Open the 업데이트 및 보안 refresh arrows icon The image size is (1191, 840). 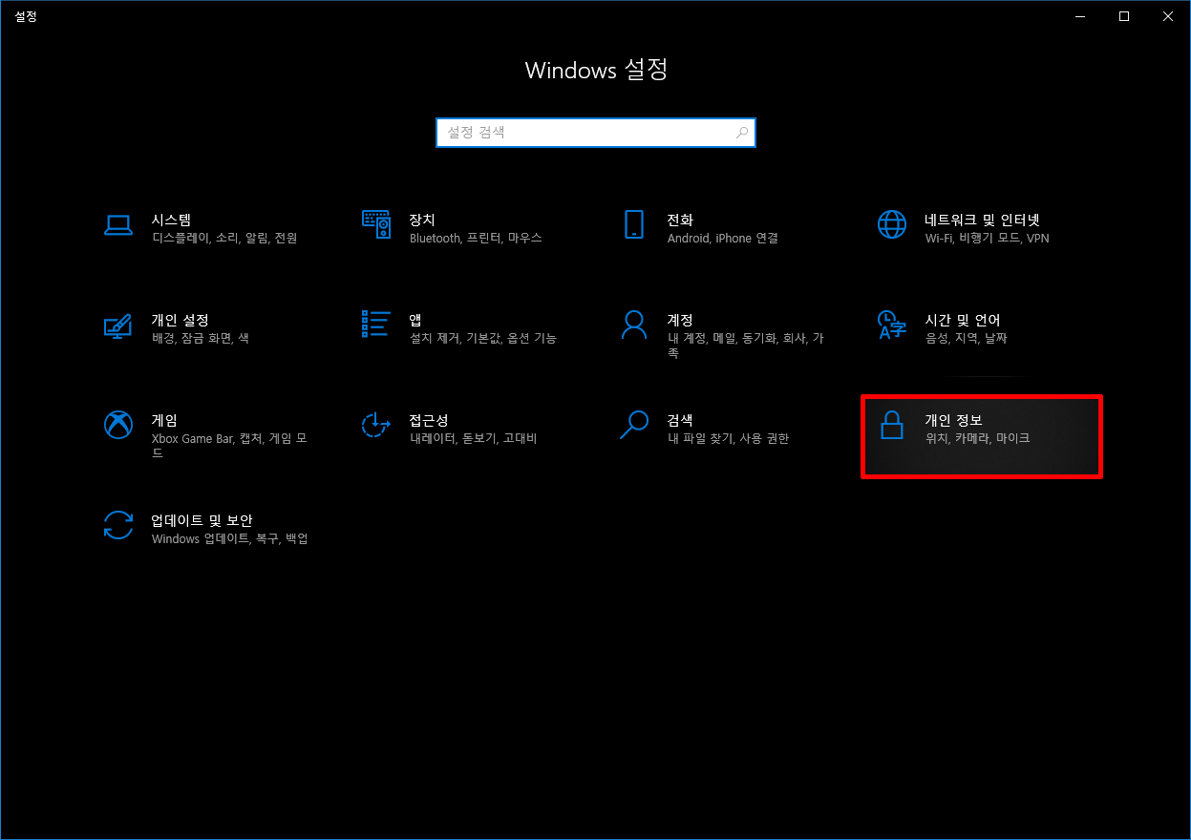[x=118, y=525]
